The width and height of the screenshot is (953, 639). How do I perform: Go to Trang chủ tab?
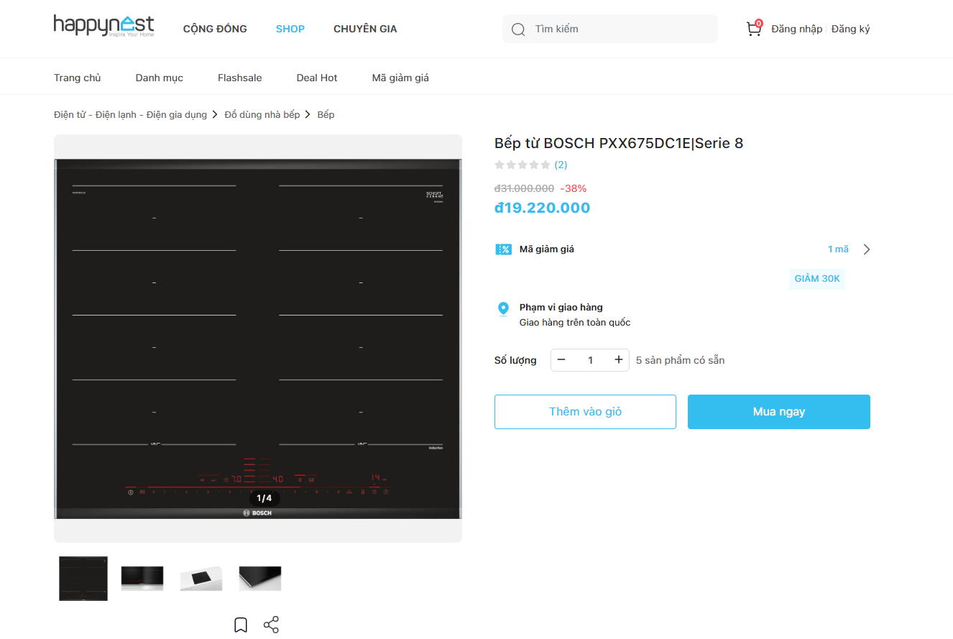point(78,78)
